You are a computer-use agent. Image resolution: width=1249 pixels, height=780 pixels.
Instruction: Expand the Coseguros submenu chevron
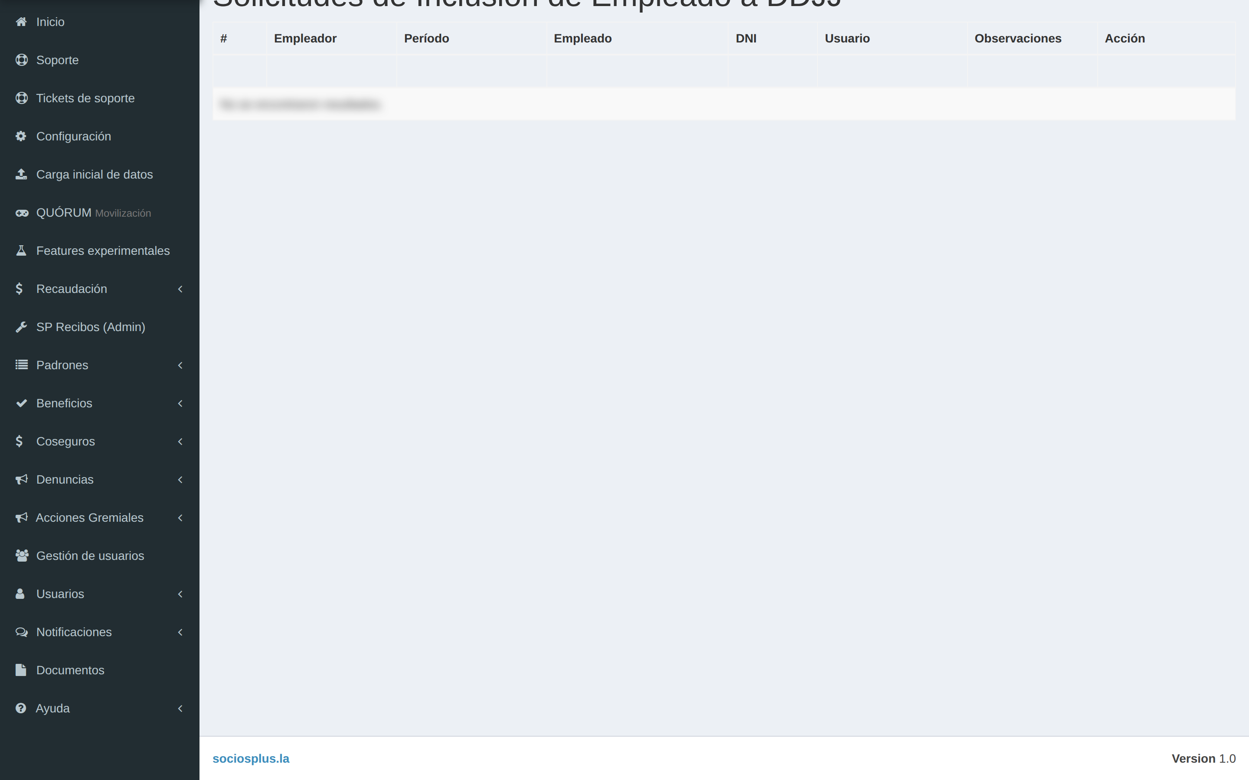click(x=180, y=442)
